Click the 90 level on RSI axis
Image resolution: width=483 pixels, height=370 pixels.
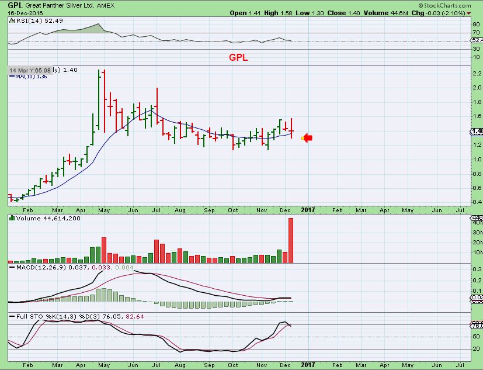476,25
